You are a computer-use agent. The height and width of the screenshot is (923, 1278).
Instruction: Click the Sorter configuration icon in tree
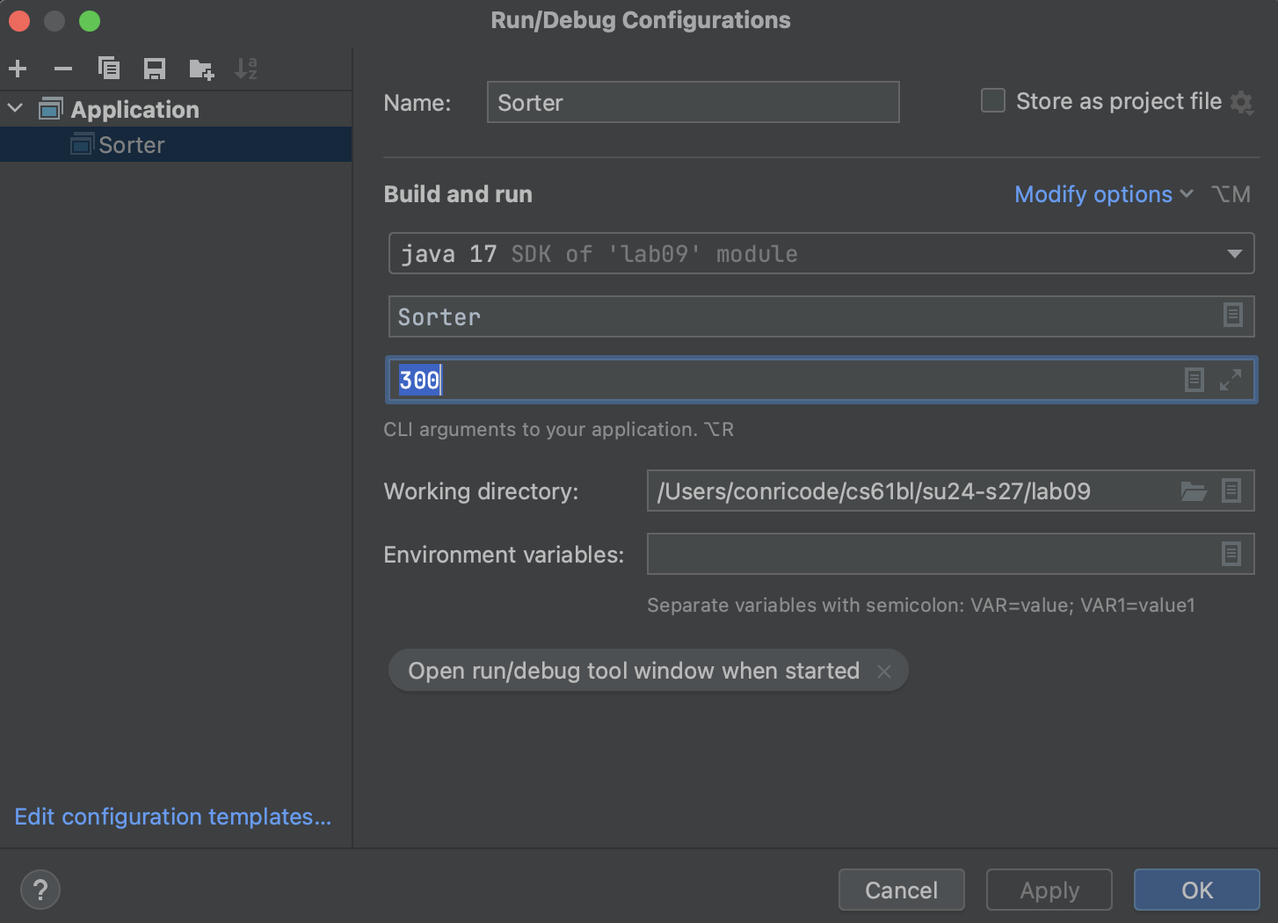tap(82, 144)
